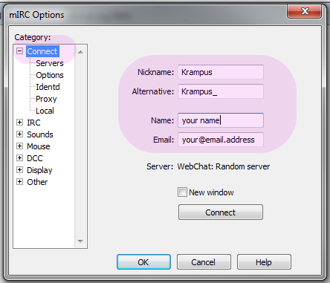Screen dimensions: 330x283
Task: Collapse the Connect category
Action: tap(19, 51)
